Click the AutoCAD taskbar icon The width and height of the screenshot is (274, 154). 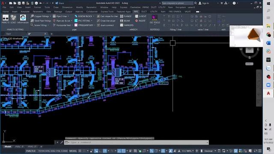268,93
